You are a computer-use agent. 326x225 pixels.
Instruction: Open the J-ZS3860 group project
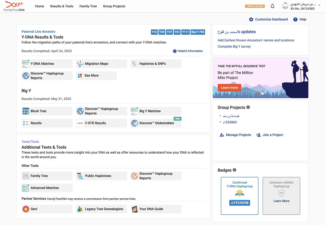click(x=230, y=122)
